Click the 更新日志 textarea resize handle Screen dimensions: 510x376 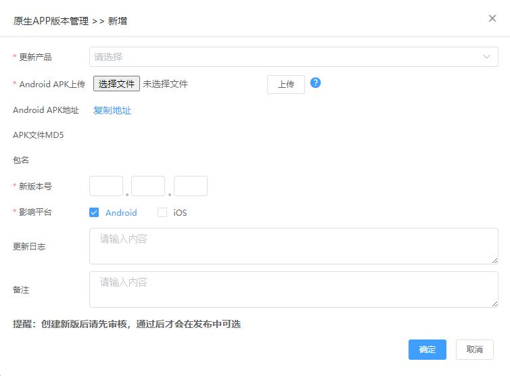494,260
